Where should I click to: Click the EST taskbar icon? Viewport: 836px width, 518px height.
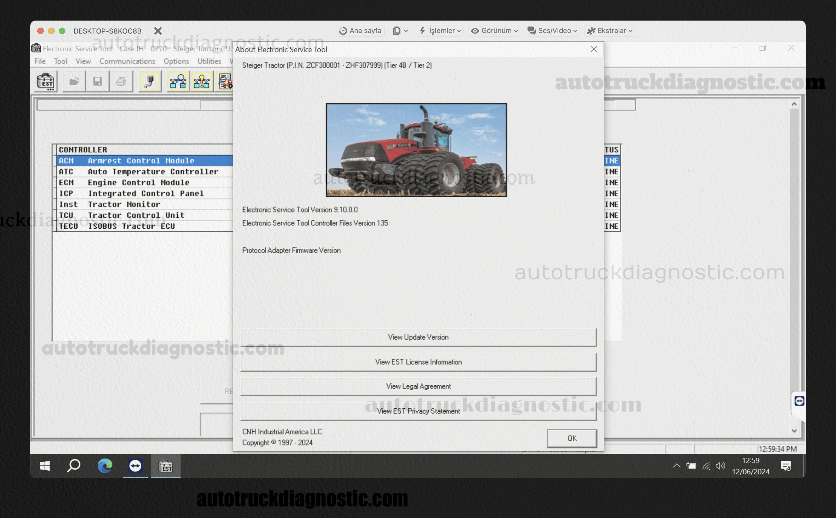click(166, 466)
